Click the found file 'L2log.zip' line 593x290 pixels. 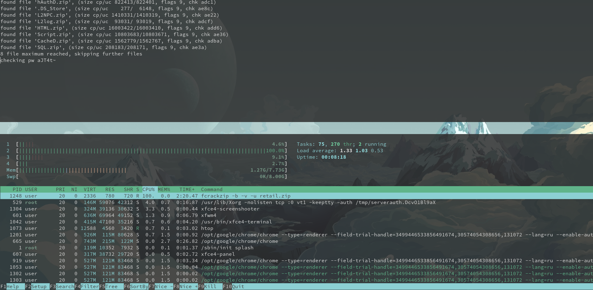click(107, 22)
